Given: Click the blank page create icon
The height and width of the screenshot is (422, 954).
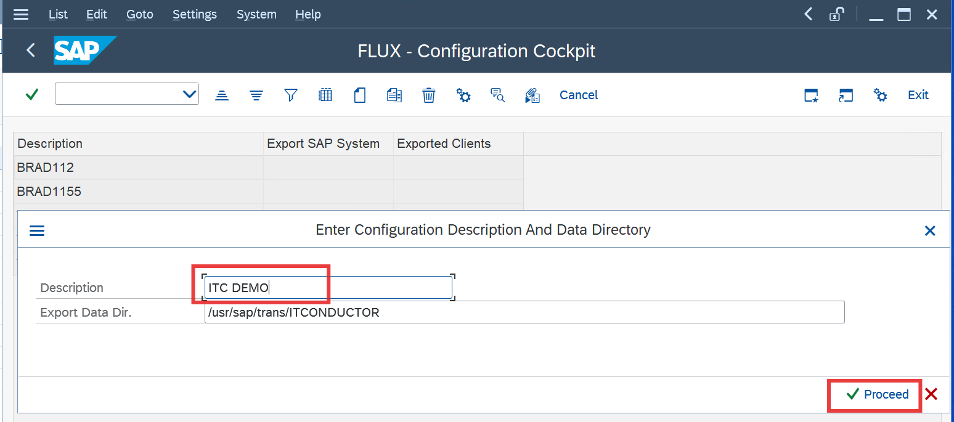Looking at the screenshot, I should pos(360,95).
